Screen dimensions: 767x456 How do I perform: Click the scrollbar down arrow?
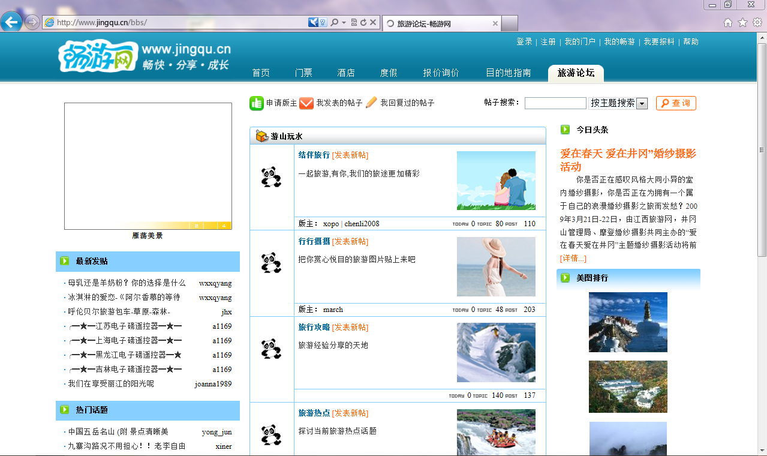[762, 451]
